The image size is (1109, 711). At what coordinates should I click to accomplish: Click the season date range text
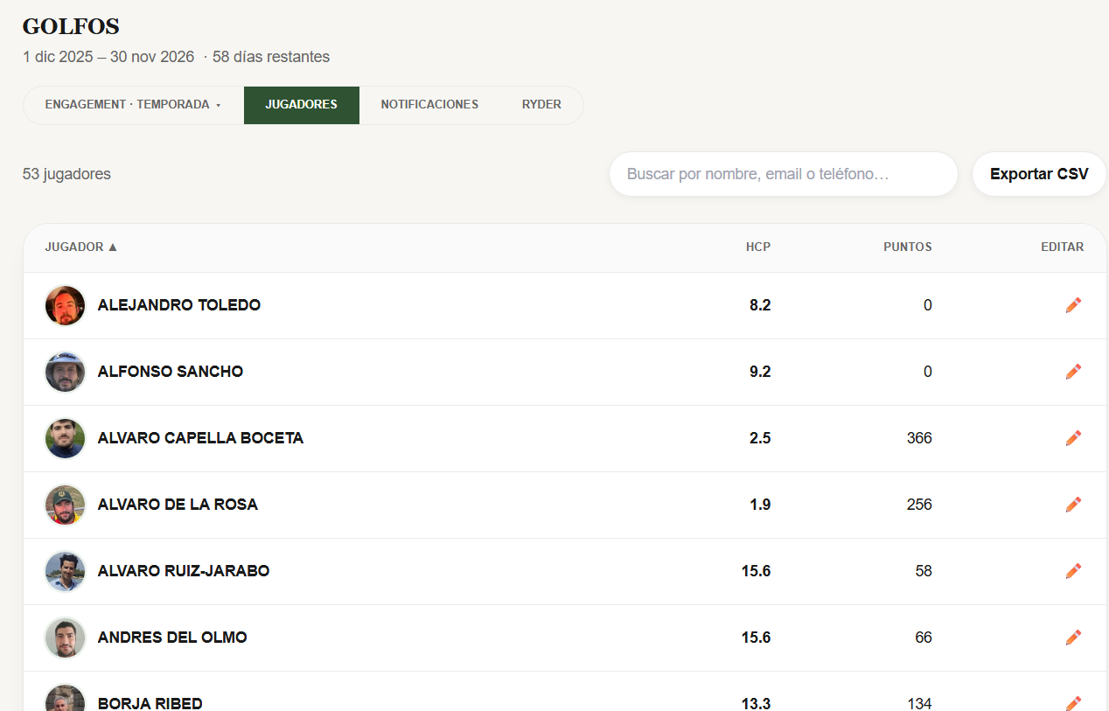(x=108, y=57)
